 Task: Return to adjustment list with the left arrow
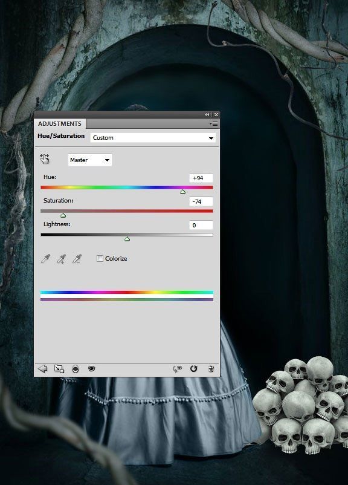tap(43, 369)
